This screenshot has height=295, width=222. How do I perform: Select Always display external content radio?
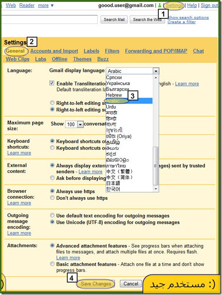[52, 165]
